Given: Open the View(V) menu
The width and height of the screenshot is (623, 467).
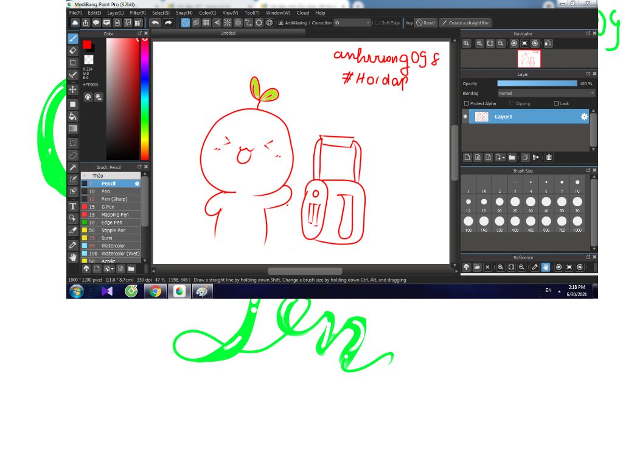Looking at the screenshot, I should click(x=230, y=13).
